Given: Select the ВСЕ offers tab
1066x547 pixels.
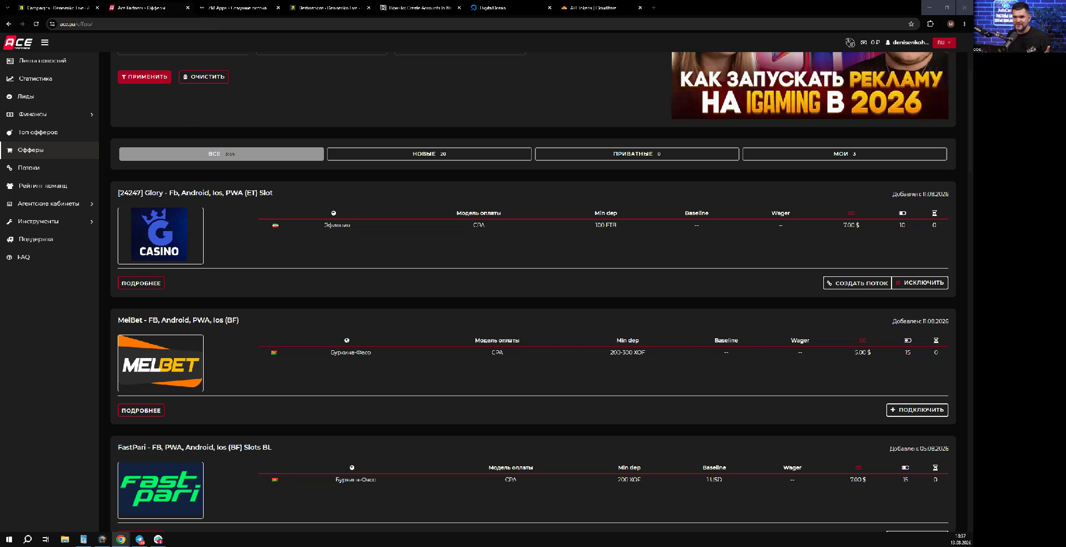Looking at the screenshot, I should (221, 154).
